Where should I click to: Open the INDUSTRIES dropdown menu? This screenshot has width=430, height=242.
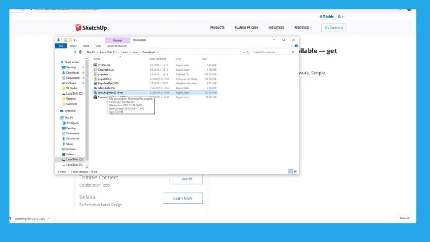click(276, 28)
